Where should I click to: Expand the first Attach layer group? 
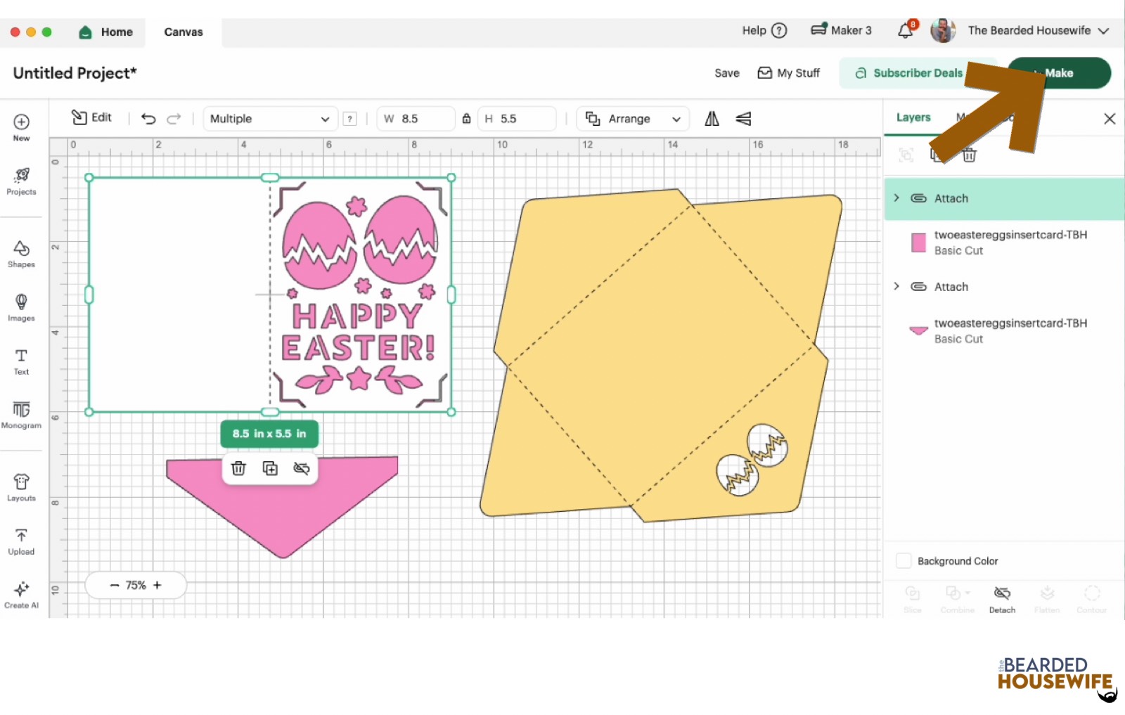(896, 198)
